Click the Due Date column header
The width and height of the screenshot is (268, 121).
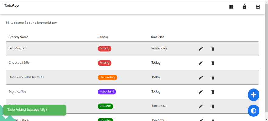click(x=157, y=37)
